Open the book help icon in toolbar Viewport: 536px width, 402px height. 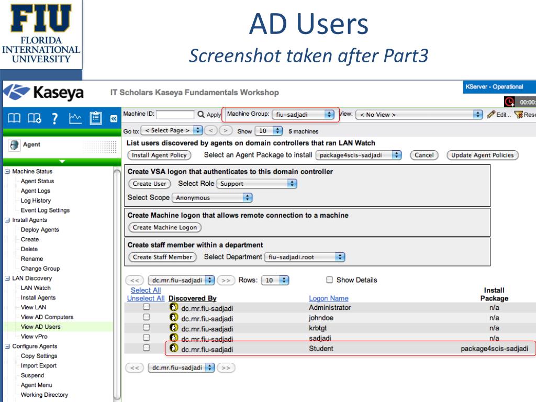14,118
